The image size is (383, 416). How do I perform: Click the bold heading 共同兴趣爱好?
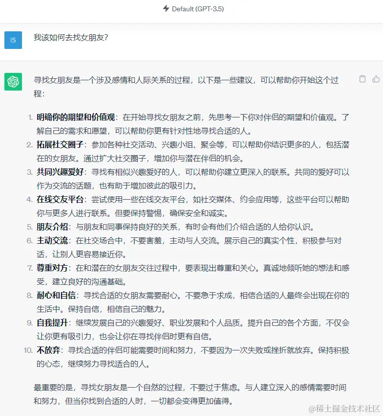pos(60,172)
